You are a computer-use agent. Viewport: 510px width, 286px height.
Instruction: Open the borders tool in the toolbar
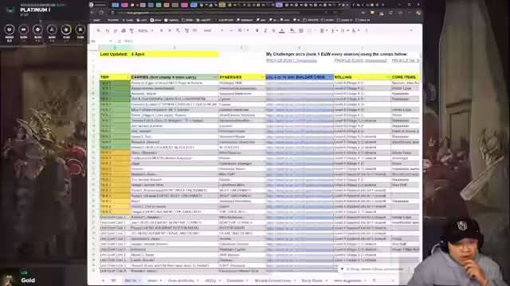301,30
